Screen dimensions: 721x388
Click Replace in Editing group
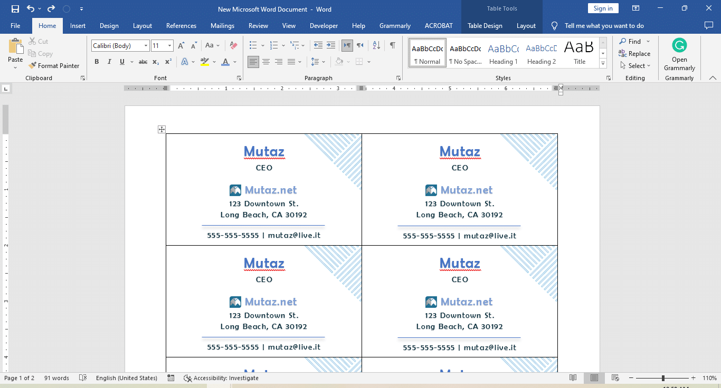[x=634, y=54]
